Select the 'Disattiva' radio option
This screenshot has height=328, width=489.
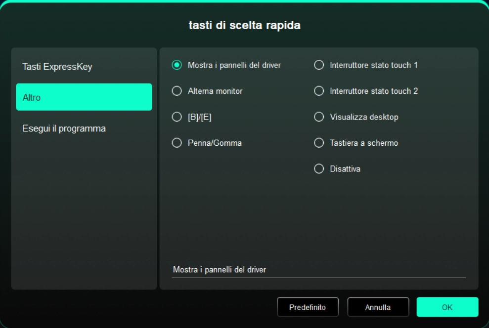coord(319,169)
